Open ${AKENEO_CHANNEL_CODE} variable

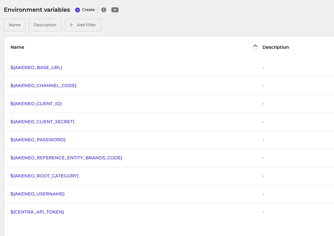(x=43, y=86)
